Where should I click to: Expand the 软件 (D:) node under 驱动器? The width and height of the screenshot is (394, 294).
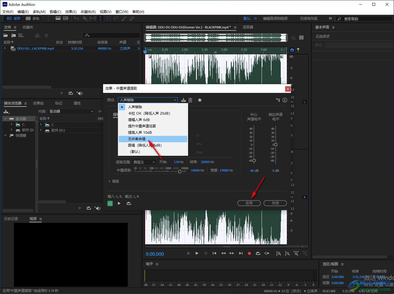click(12, 130)
